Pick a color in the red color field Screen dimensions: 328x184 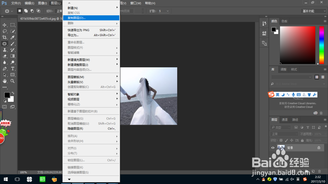pyautogui.click(x=297, y=45)
